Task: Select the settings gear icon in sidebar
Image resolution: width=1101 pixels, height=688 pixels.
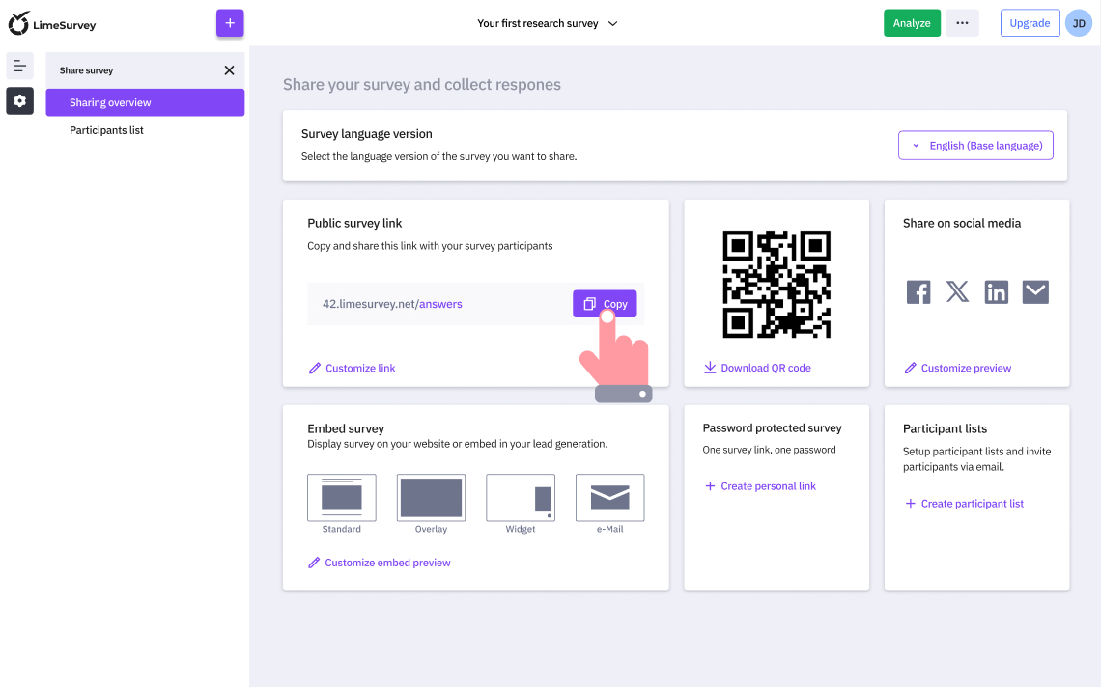Action: click(19, 100)
